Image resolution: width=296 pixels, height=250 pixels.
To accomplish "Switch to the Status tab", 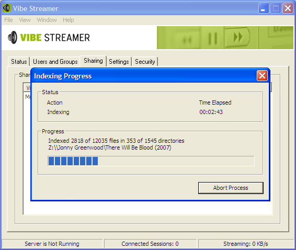I will (x=19, y=62).
